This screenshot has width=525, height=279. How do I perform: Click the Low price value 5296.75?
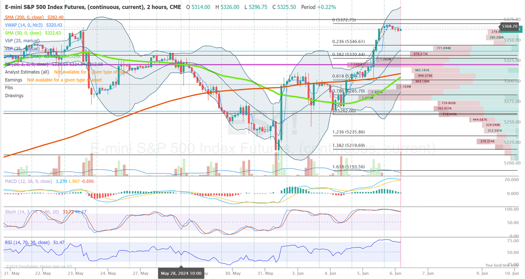click(258, 7)
